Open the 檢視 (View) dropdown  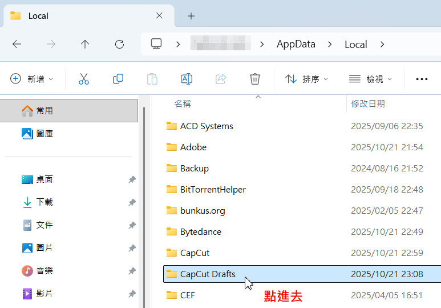click(370, 79)
